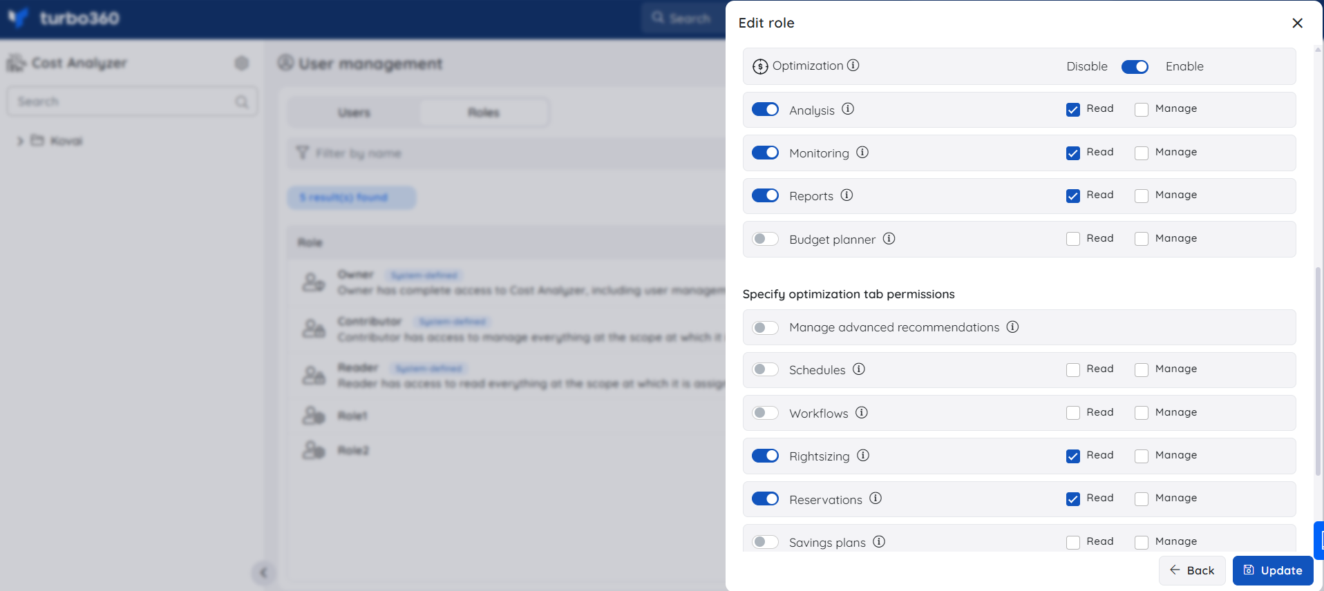Select the Roles tab
1324x591 pixels.
click(x=484, y=113)
